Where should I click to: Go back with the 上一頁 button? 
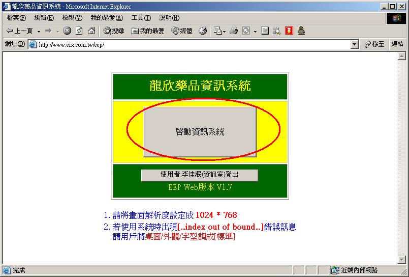[19, 31]
